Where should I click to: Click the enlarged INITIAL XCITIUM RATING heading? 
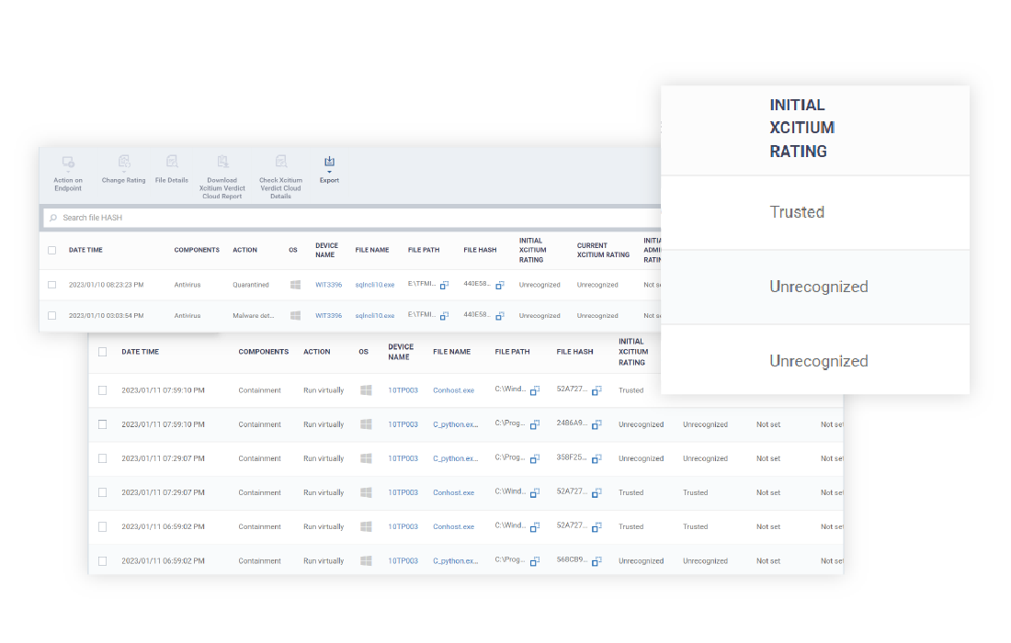[802, 129]
